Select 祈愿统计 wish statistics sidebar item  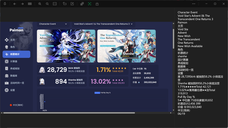(x=16, y=54)
